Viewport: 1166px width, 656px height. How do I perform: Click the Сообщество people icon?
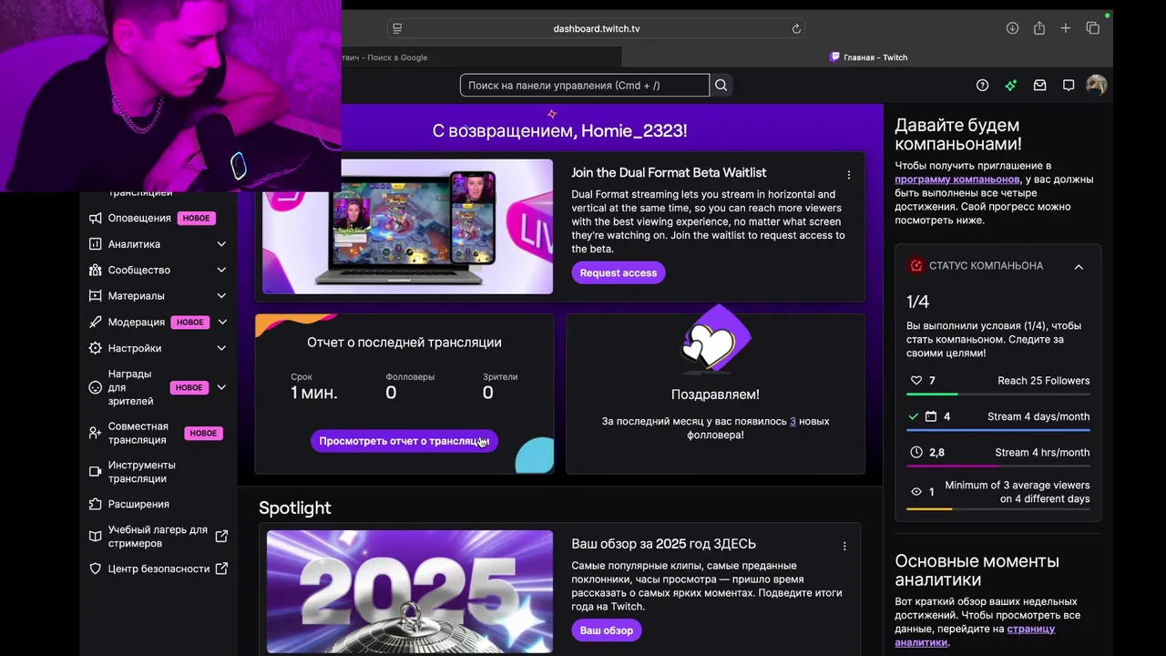95,270
